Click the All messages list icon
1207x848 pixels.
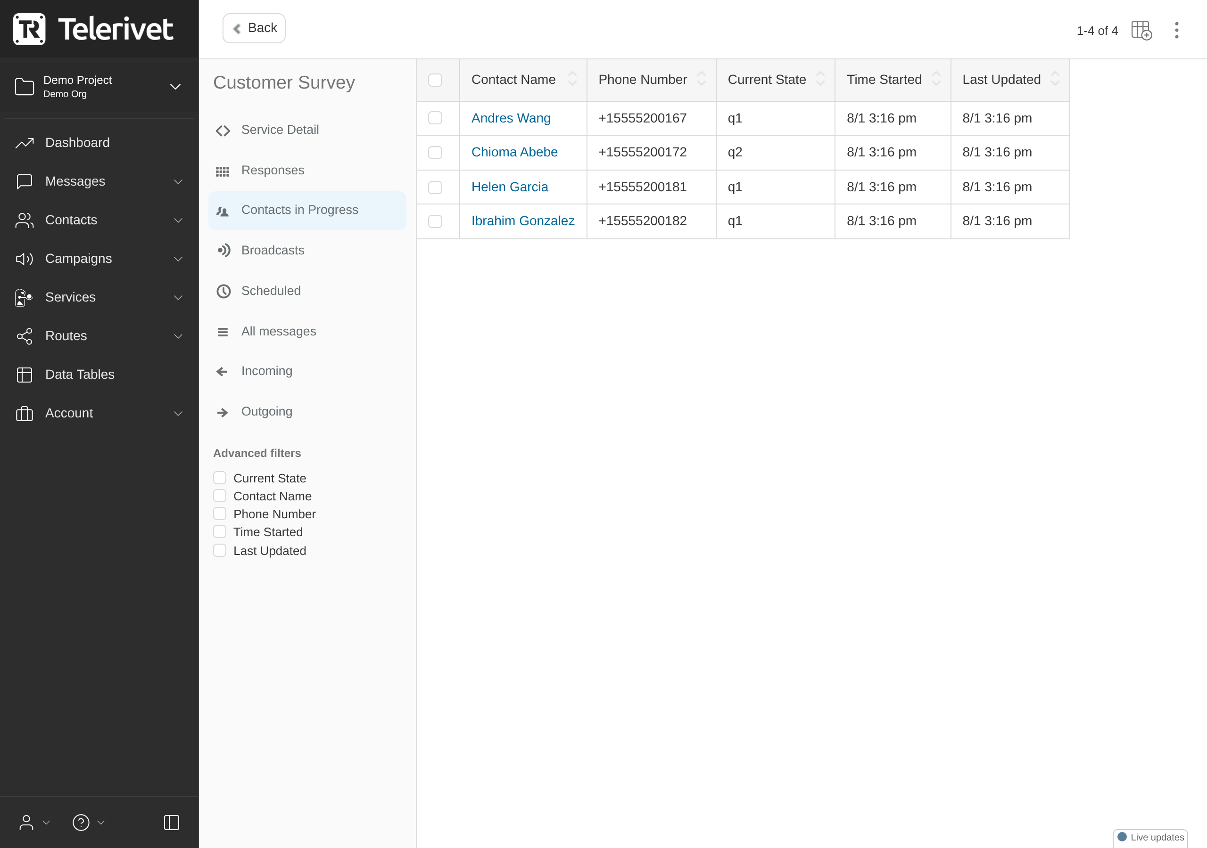click(223, 332)
